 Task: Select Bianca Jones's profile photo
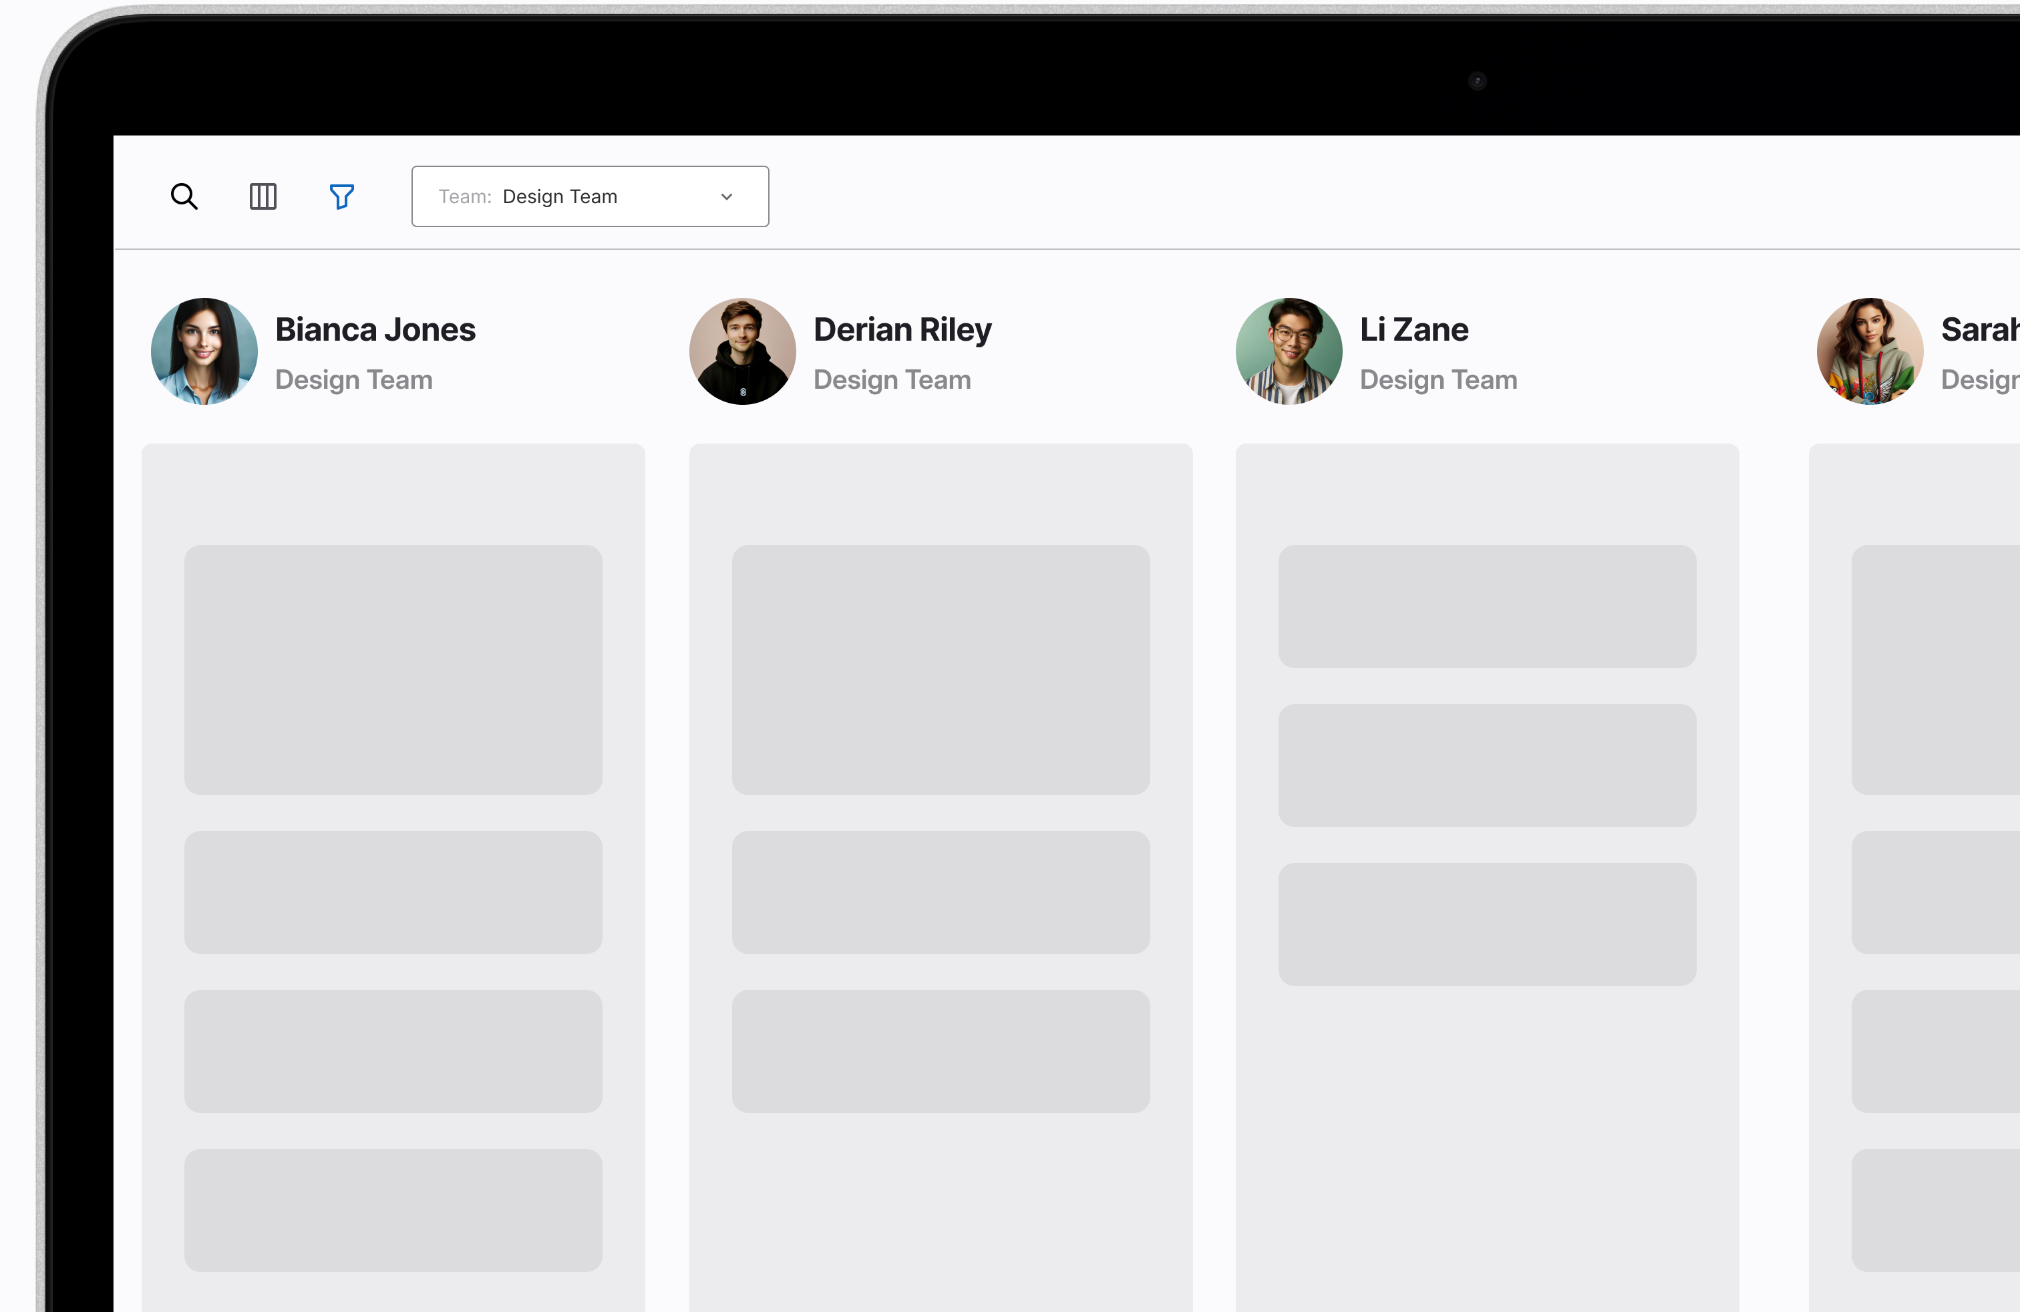coord(204,351)
